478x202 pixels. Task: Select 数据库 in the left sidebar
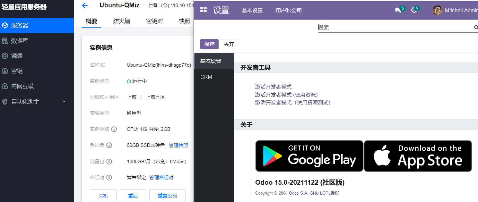18,40
